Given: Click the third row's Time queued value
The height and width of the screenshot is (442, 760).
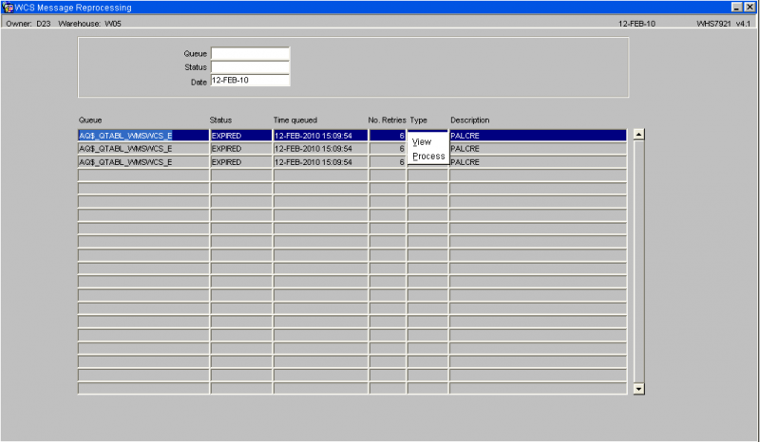Looking at the screenshot, I should pyautogui.click(x=320, y=162).
